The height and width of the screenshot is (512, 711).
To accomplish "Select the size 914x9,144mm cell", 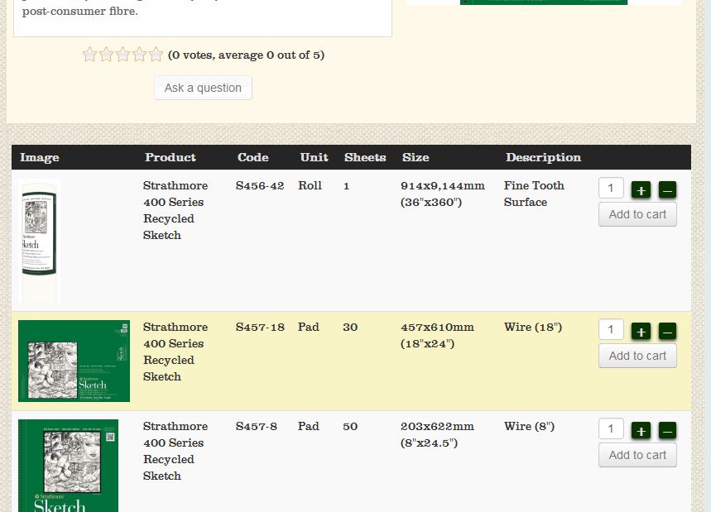I will (x=443, y=194).
